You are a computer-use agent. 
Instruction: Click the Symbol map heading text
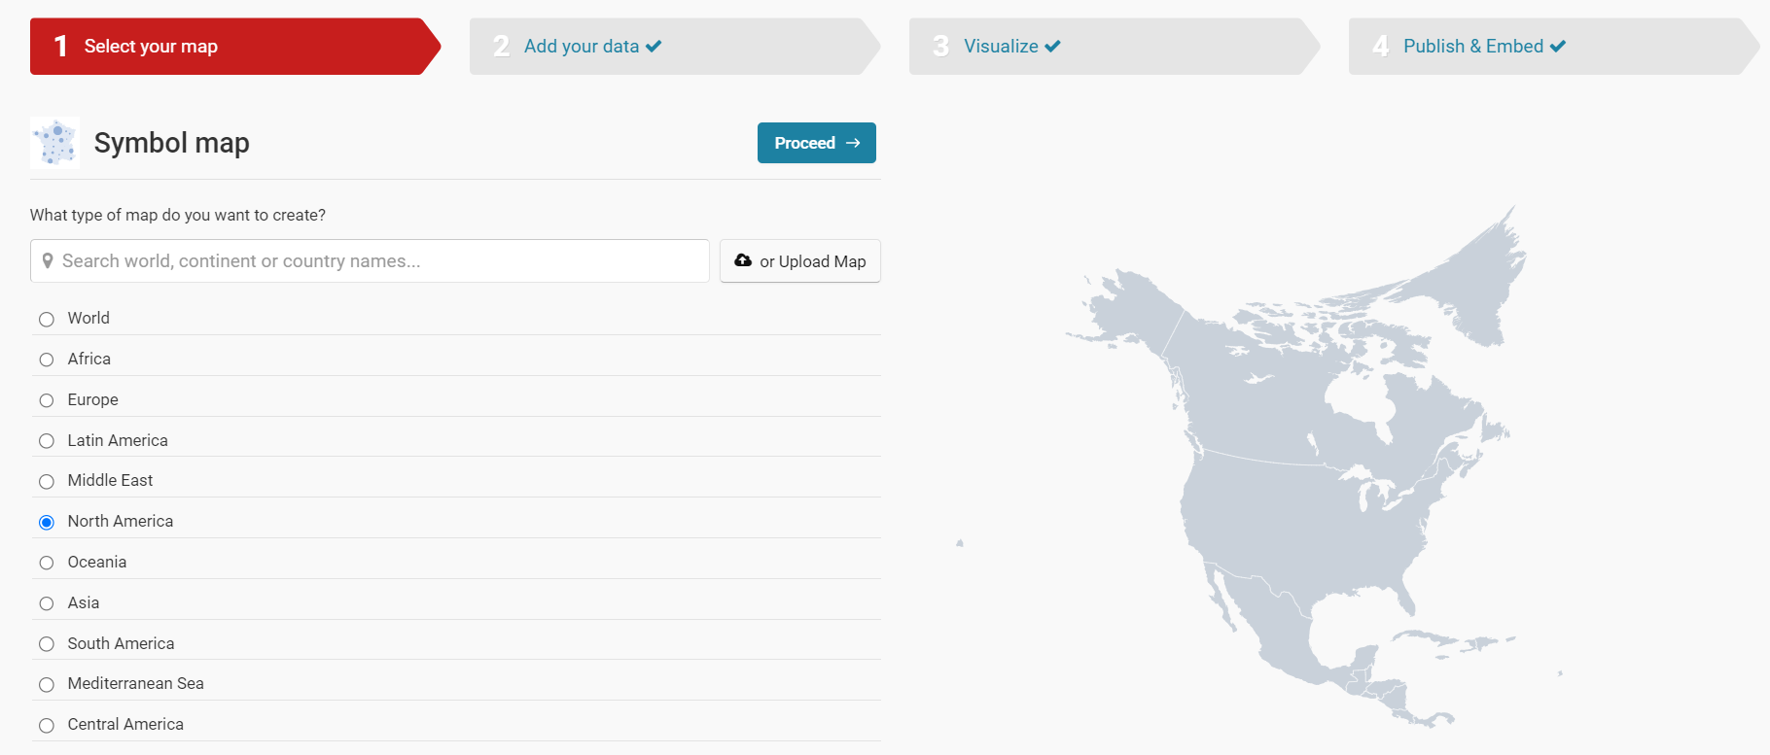(172, 143)
